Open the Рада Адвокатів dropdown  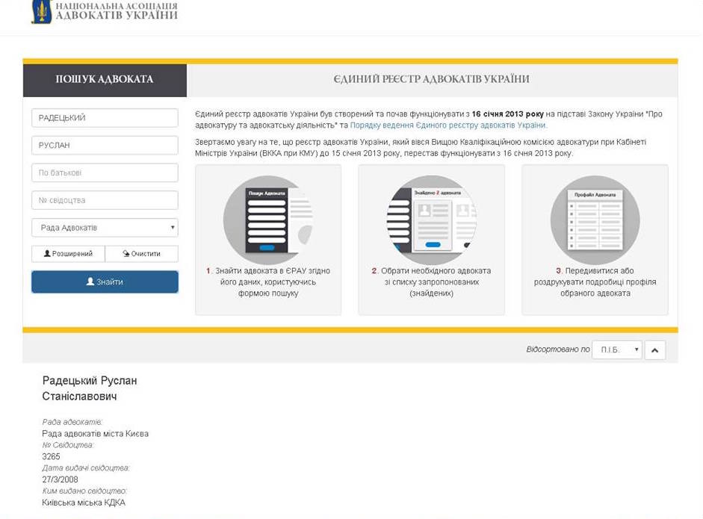coord(105,228)
